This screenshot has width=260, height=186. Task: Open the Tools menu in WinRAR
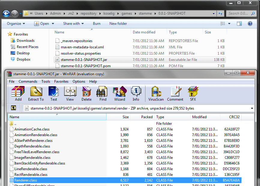point(46,82)
